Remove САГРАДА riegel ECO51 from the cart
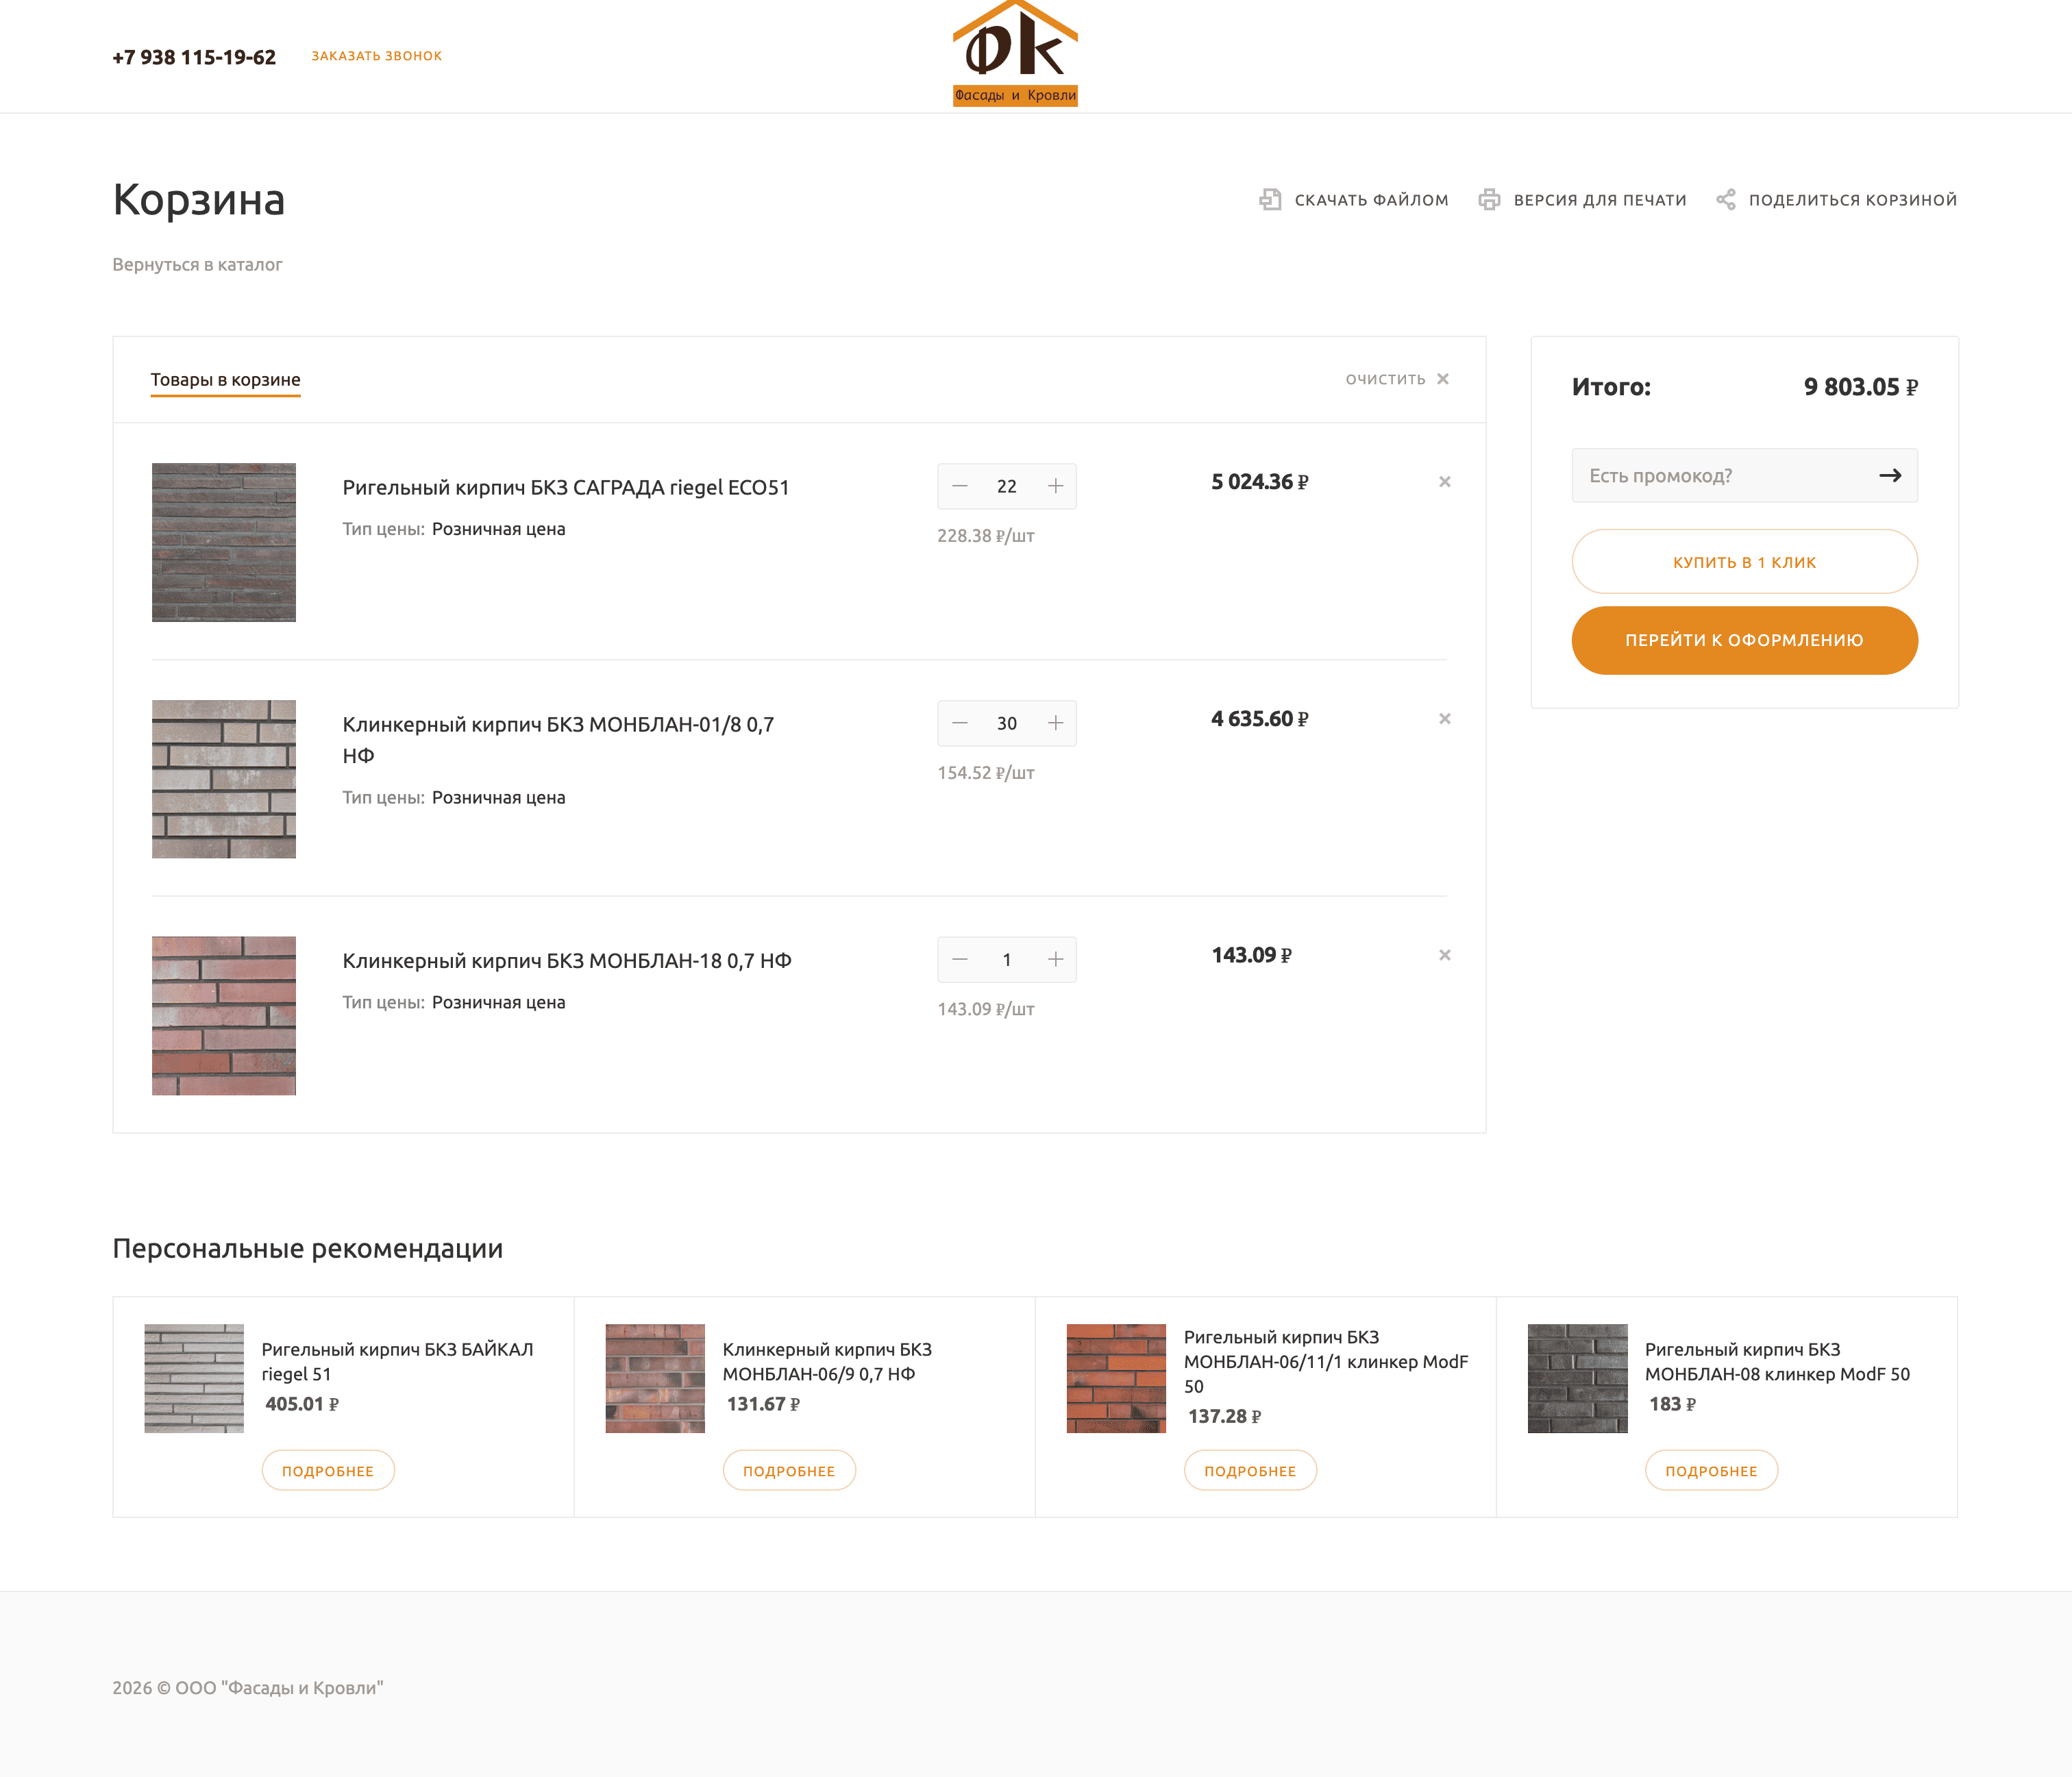 pyautogui.click(x=1444, y=482)
